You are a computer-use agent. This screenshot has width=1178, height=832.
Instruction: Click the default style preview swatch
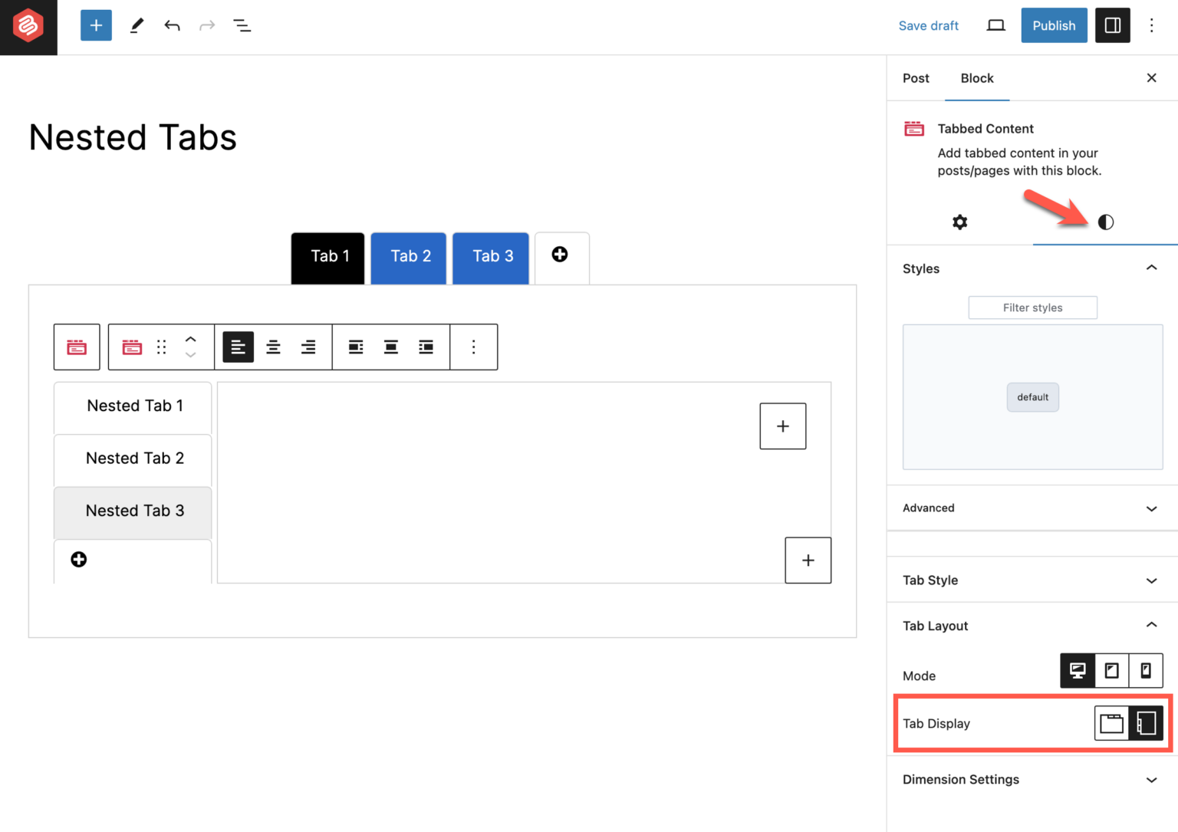(x=1033, y=397)
